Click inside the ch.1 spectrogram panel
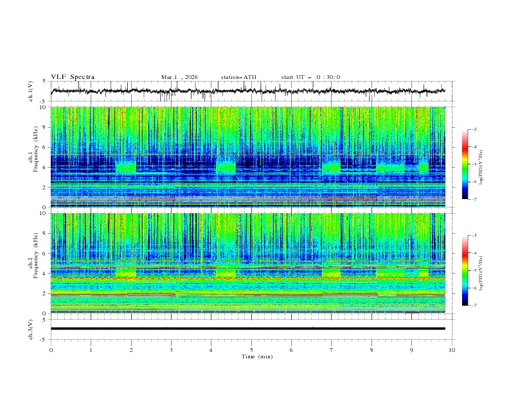Screen dimensions: 509x393 (x=248, y=157)
